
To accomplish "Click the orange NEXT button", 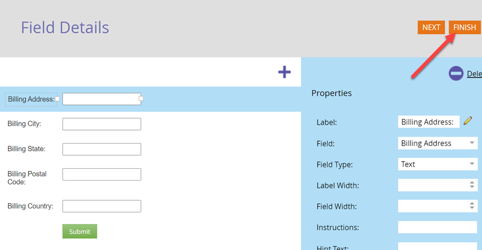I will pyautogui.click(x=431, y=27).
